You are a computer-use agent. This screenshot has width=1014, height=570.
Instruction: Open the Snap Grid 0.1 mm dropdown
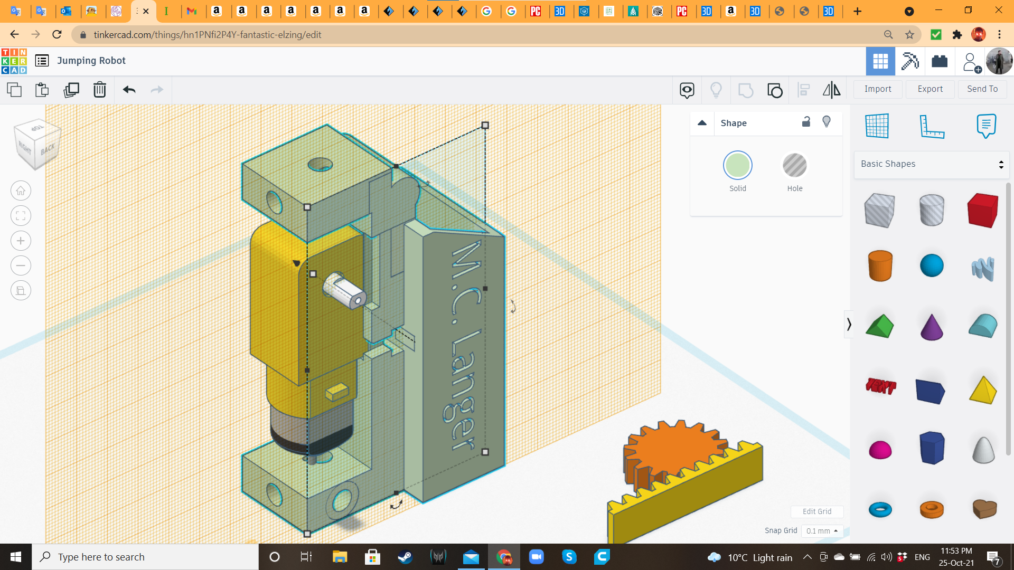point(822,531)
